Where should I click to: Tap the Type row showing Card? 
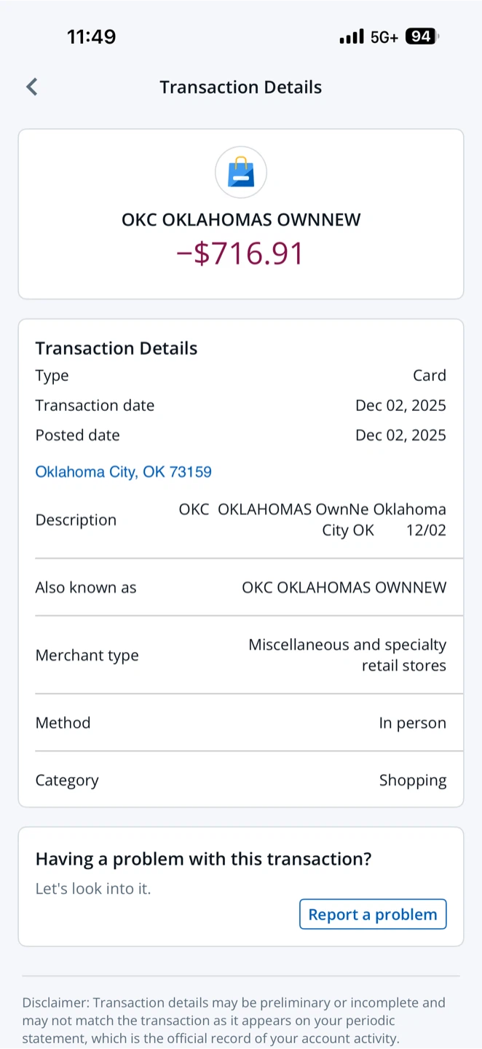(x=241, y=375)
